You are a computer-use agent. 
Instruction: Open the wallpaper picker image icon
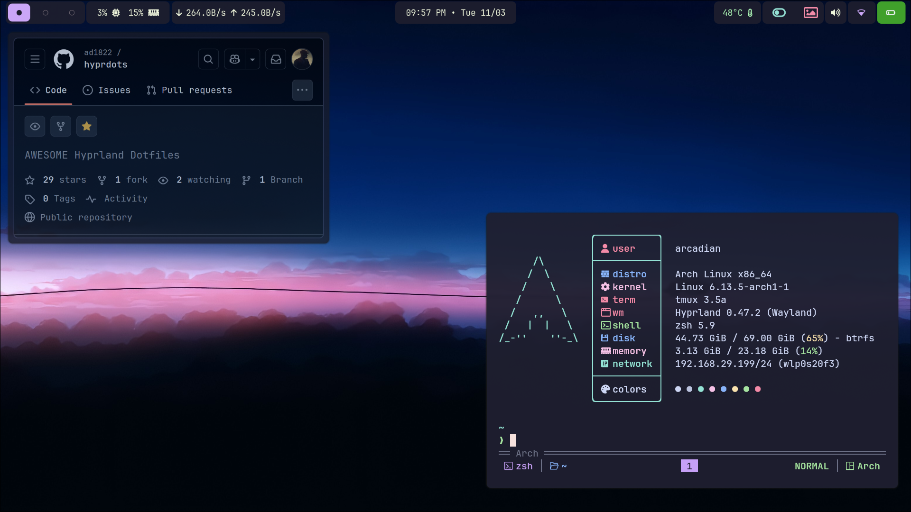click(x=810, y=13)
